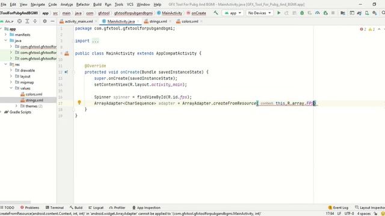Click the Stop square button in toolbar
This screenshot has width=385, height=216.
pyautogui.click(x=333, y=13)
